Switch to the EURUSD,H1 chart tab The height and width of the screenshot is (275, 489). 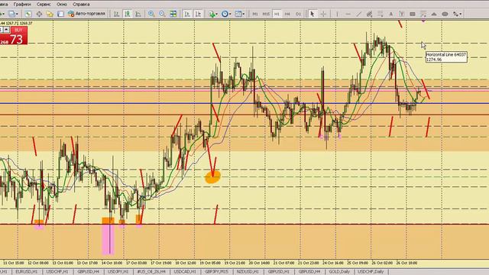(27, 272)
